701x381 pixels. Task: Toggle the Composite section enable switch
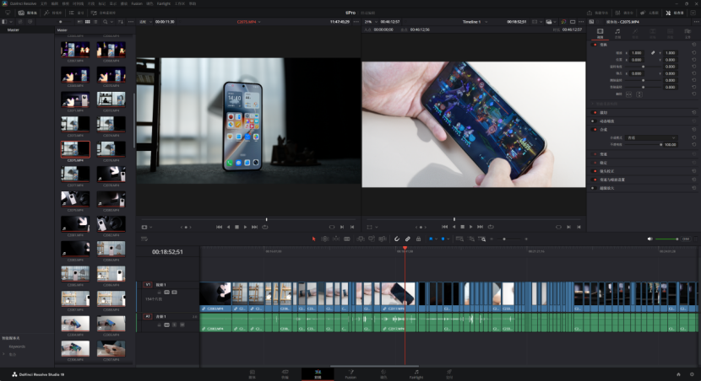[x=593, y=129]
